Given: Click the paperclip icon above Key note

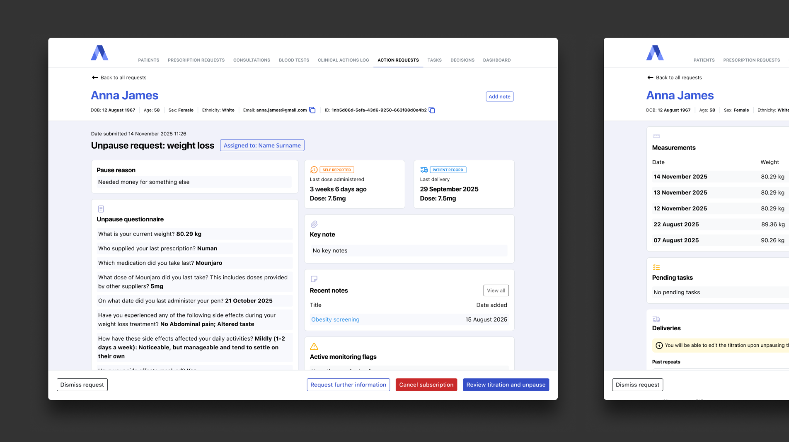Looking at the screenshot, I should tap(314, 224).
